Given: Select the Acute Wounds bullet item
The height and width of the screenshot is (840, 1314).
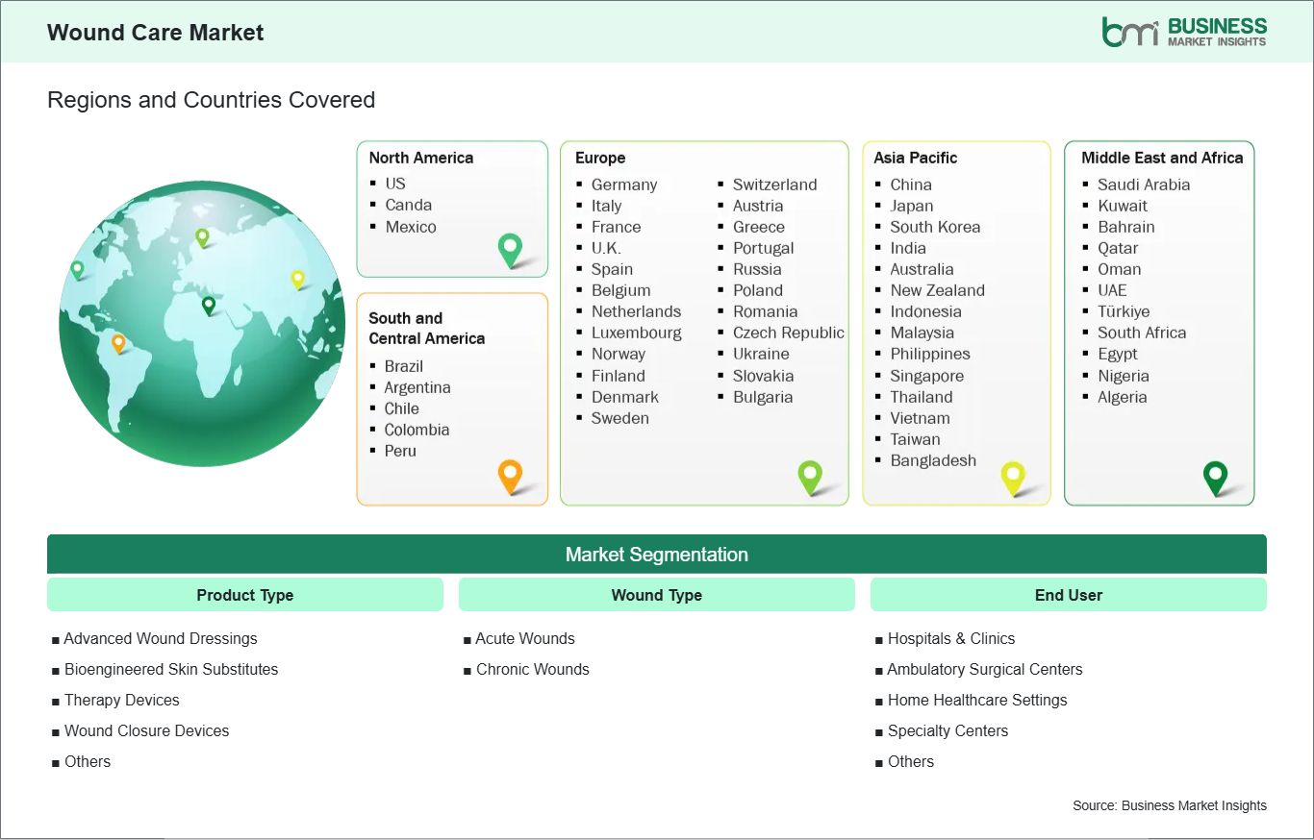Looking at the screenshot, I should (525, 638).
